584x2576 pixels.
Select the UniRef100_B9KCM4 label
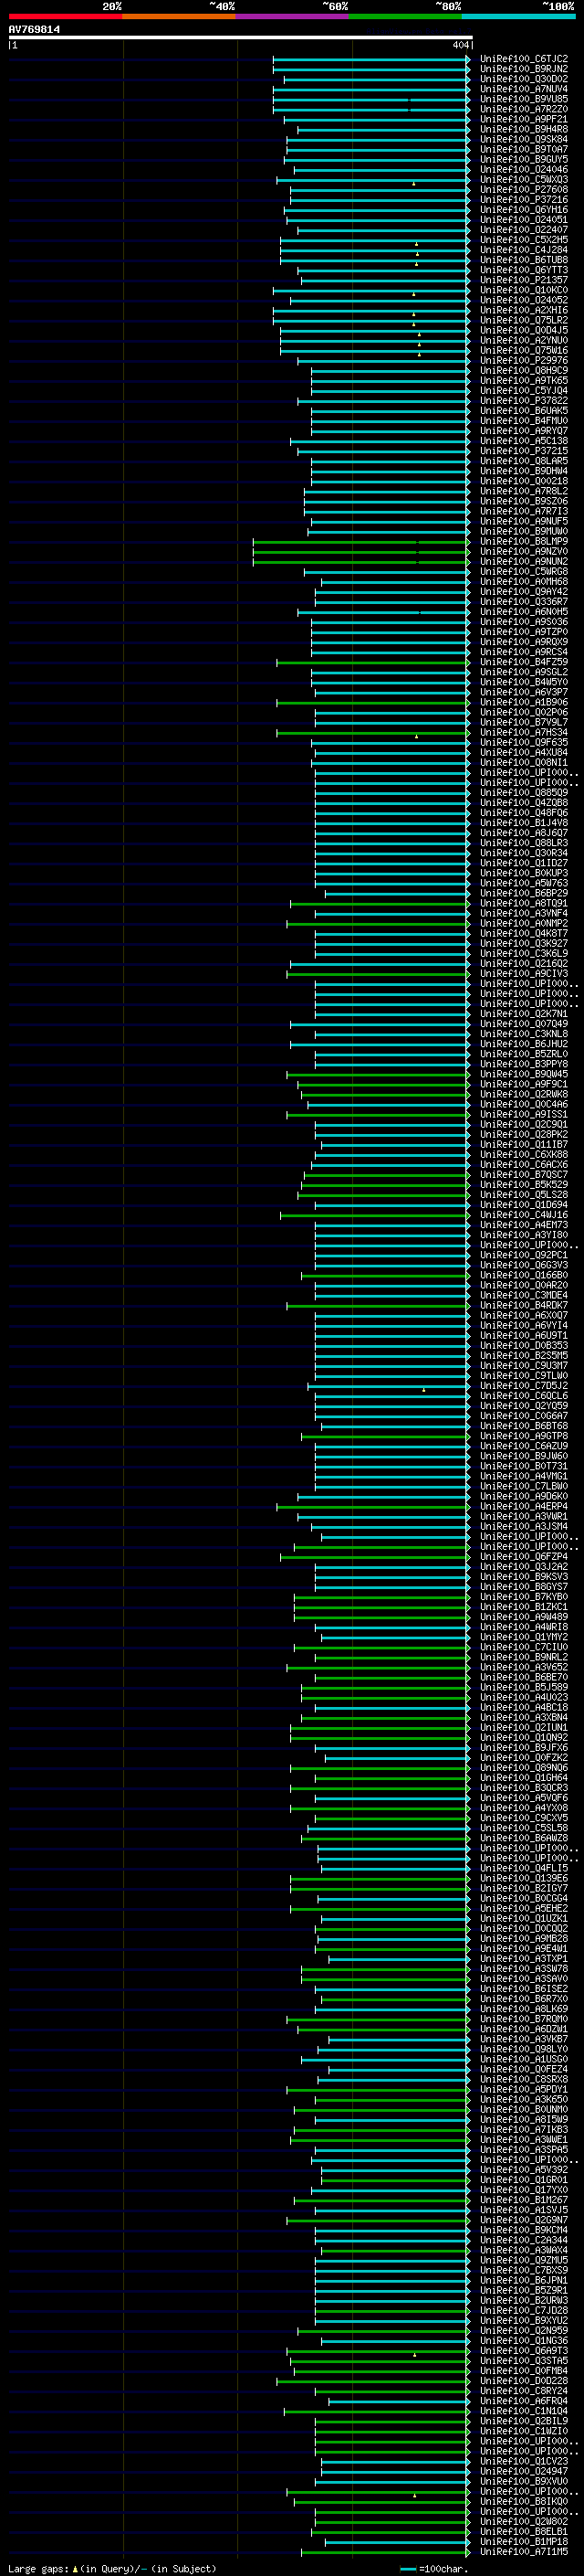(523, 2230)
